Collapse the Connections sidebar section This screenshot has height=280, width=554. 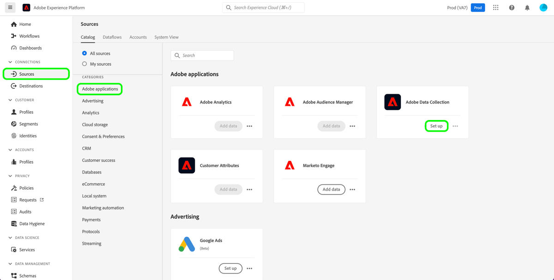coord(10,62)
